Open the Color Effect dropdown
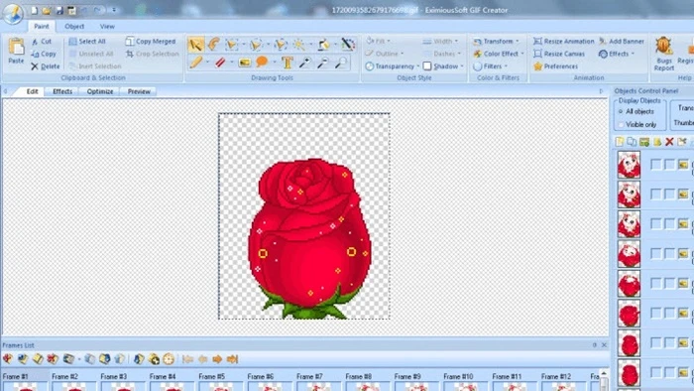 tap(499, 54)
